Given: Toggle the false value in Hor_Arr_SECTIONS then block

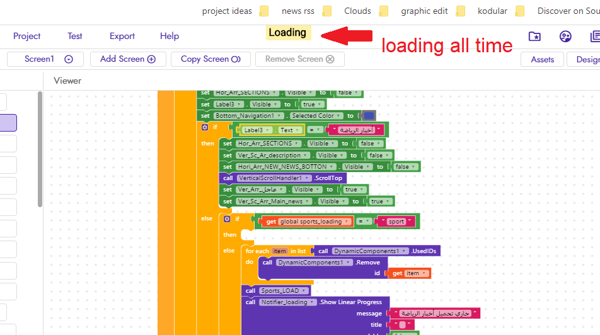Looking at the screenshot, I should 371,144.
